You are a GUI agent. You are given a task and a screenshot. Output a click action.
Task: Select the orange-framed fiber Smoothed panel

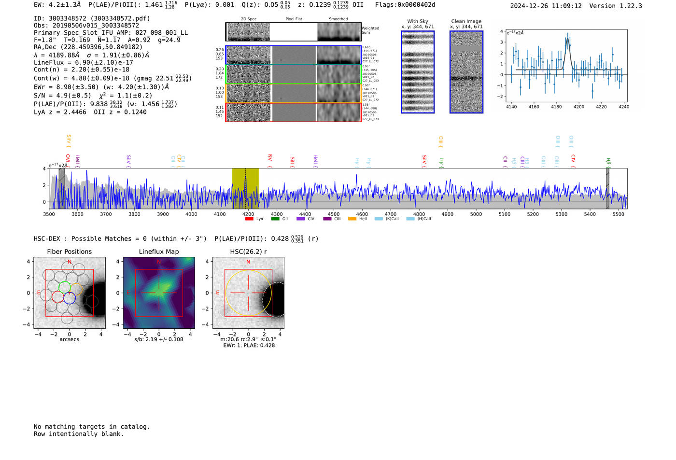339,93
